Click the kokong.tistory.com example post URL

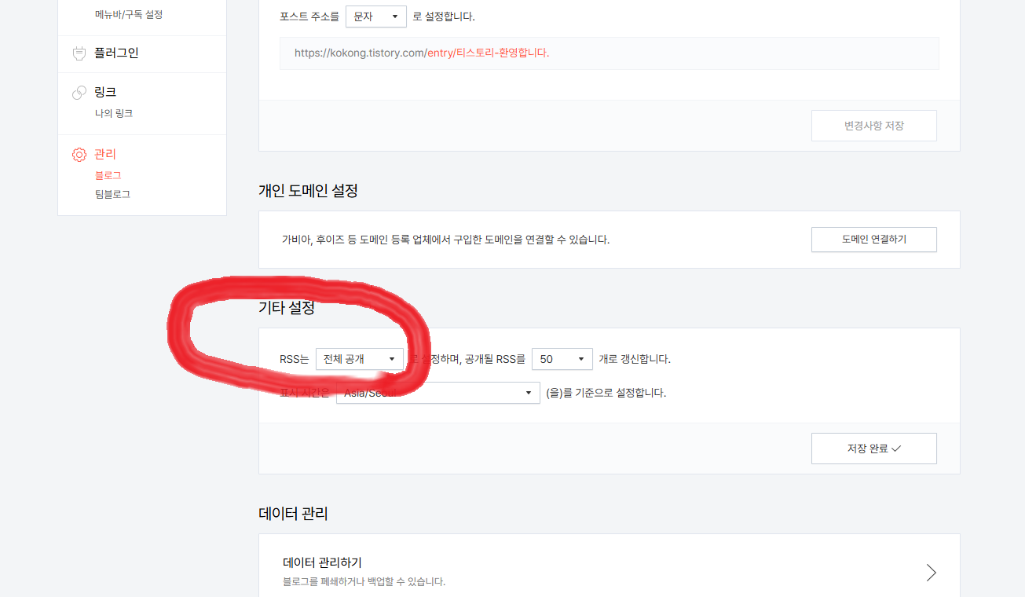click(422, 53)
